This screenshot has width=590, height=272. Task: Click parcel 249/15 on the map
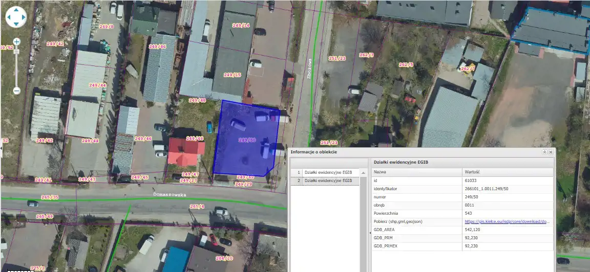232,75
